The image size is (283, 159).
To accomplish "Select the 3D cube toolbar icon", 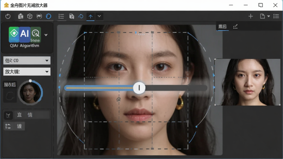I will coord(30,16).
